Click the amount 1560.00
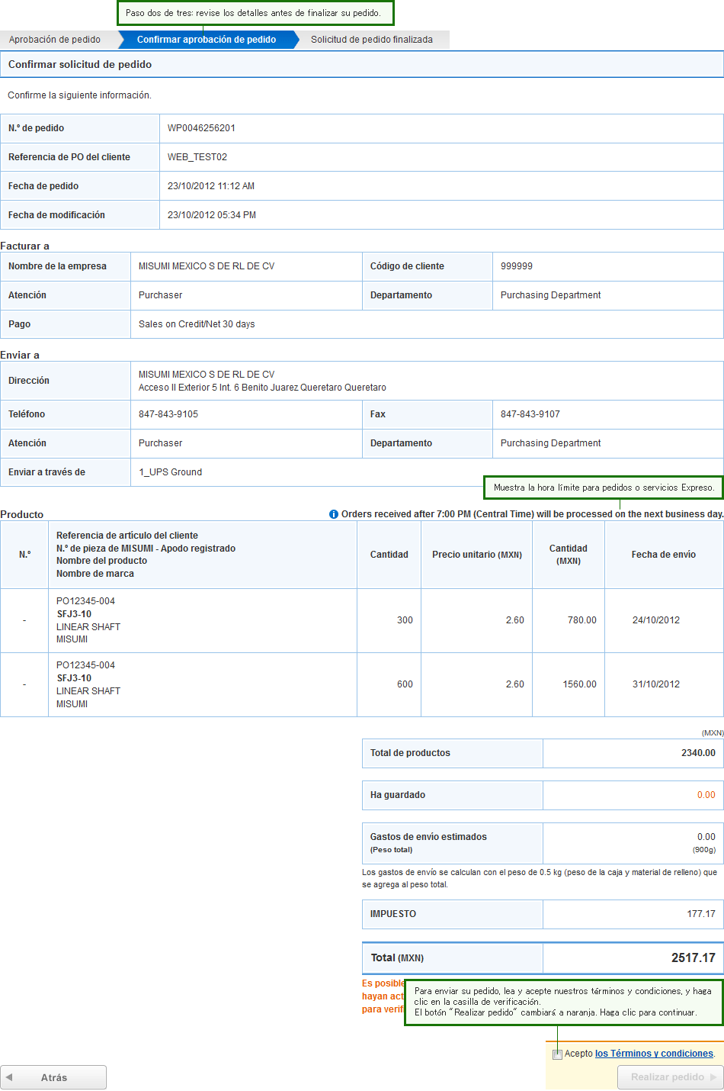 580,684
